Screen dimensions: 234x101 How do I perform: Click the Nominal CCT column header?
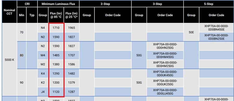pos(9,12)
